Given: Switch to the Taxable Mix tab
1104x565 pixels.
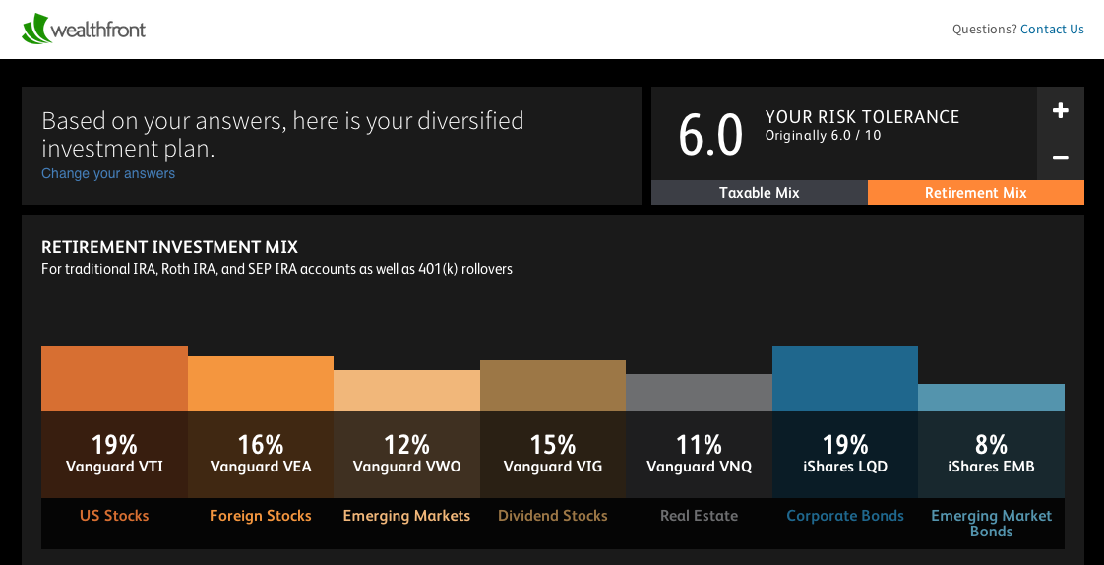Looking at the screenshot, I should pyautogui.click(x=759, y=192).
